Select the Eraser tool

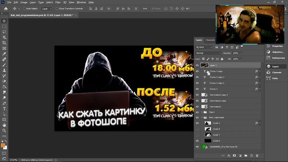[4, 81]
